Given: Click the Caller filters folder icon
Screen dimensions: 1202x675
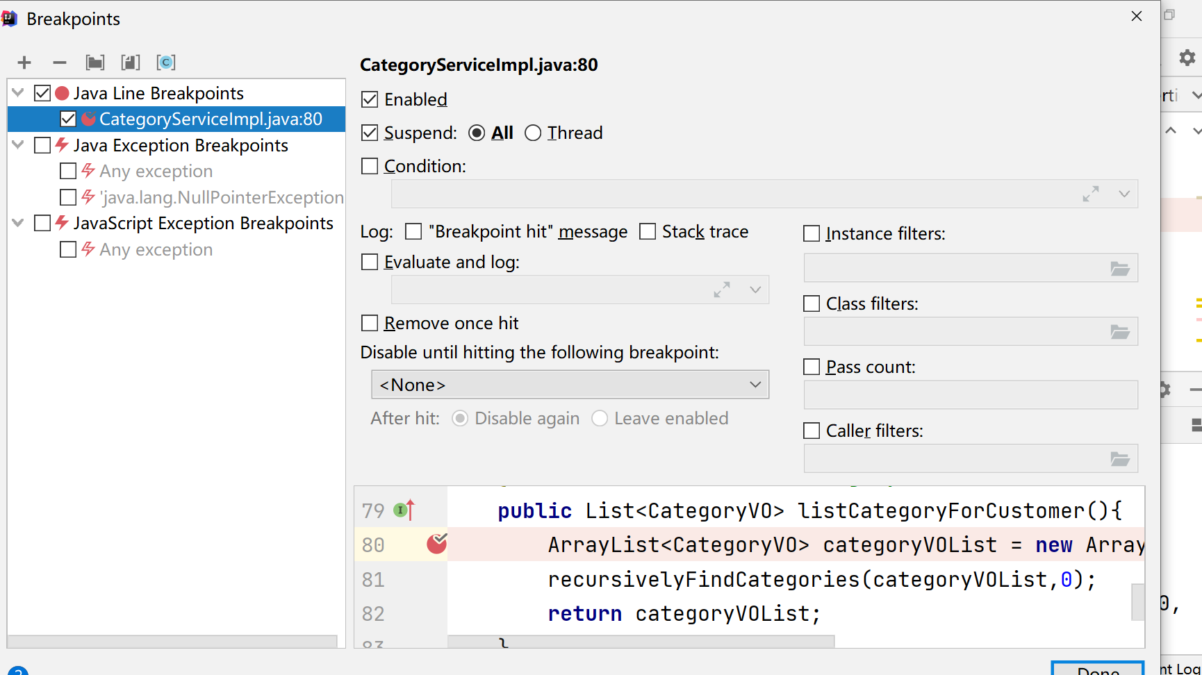Looking at the screenshot, I should 1119,459.
